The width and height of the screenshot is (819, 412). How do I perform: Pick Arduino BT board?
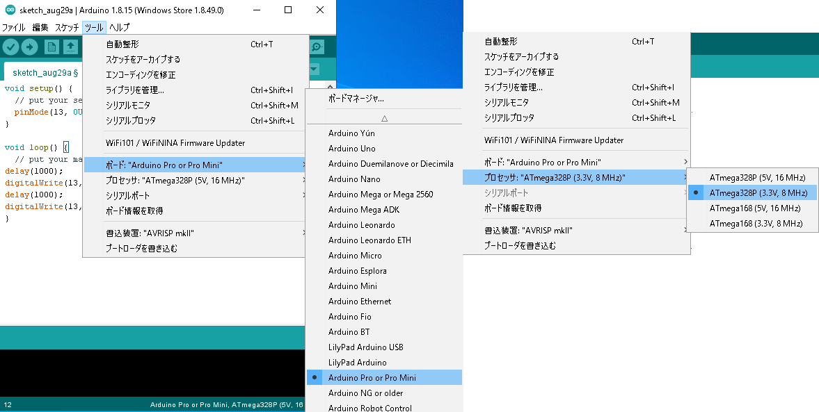coord(384,331)
